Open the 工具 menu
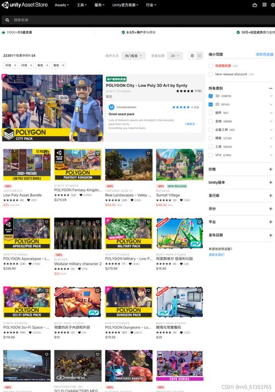 82,5
